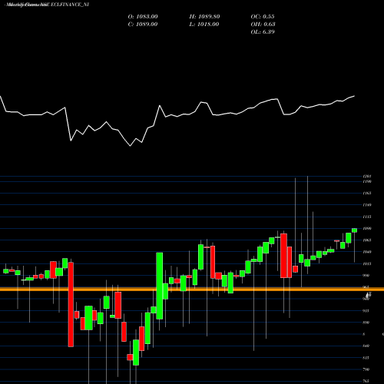Click the low value L: 1018.00
The image size is (384, 384).
(x=204, y=25)
